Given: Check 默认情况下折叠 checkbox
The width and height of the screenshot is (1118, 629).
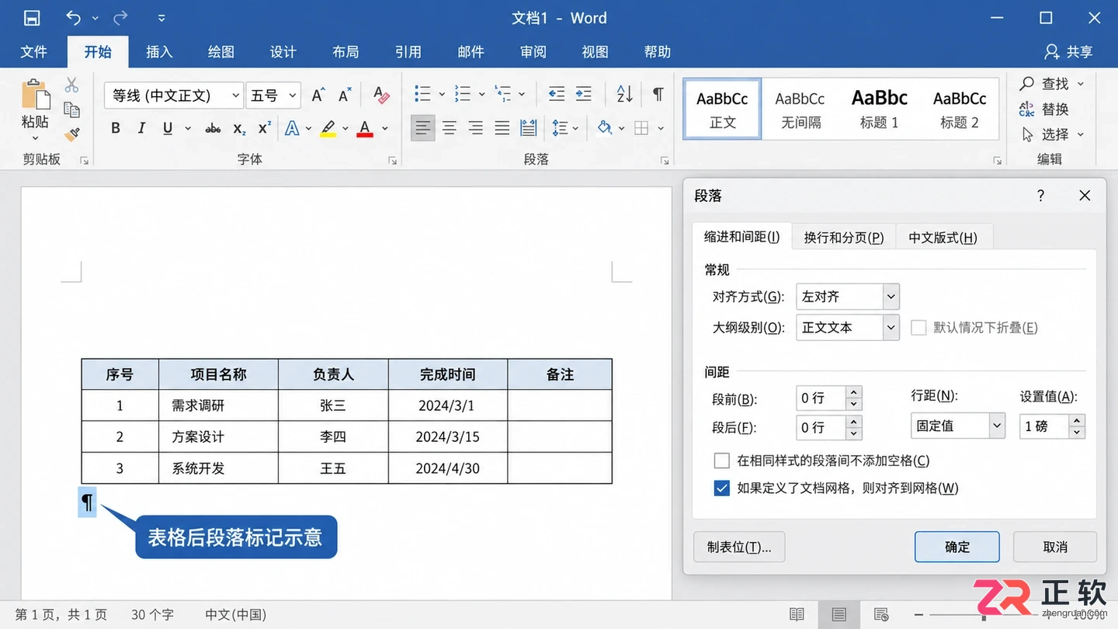Looking at the screenshot, I should [918, 328].
